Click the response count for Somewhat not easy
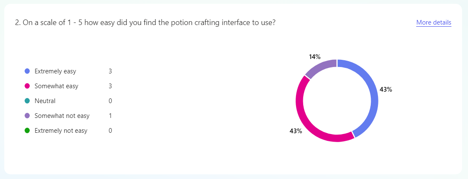The height and width of the screenshot is (179, 468). [110, 116]
